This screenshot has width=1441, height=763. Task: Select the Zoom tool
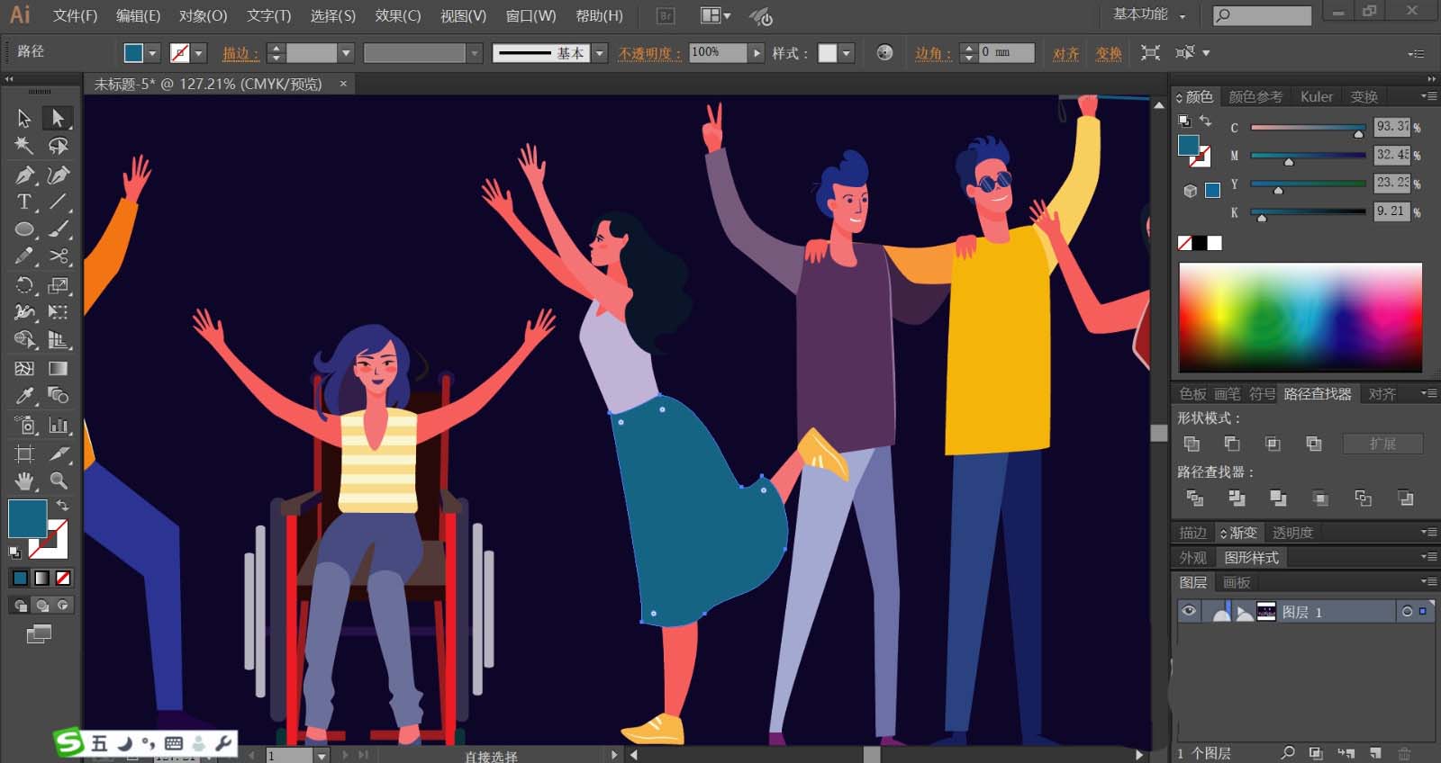(x=59, y=480)
